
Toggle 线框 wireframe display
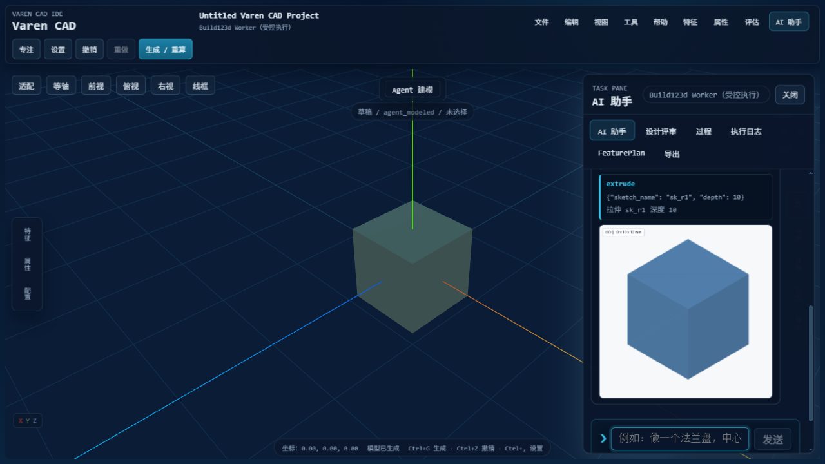pos(200,86)
